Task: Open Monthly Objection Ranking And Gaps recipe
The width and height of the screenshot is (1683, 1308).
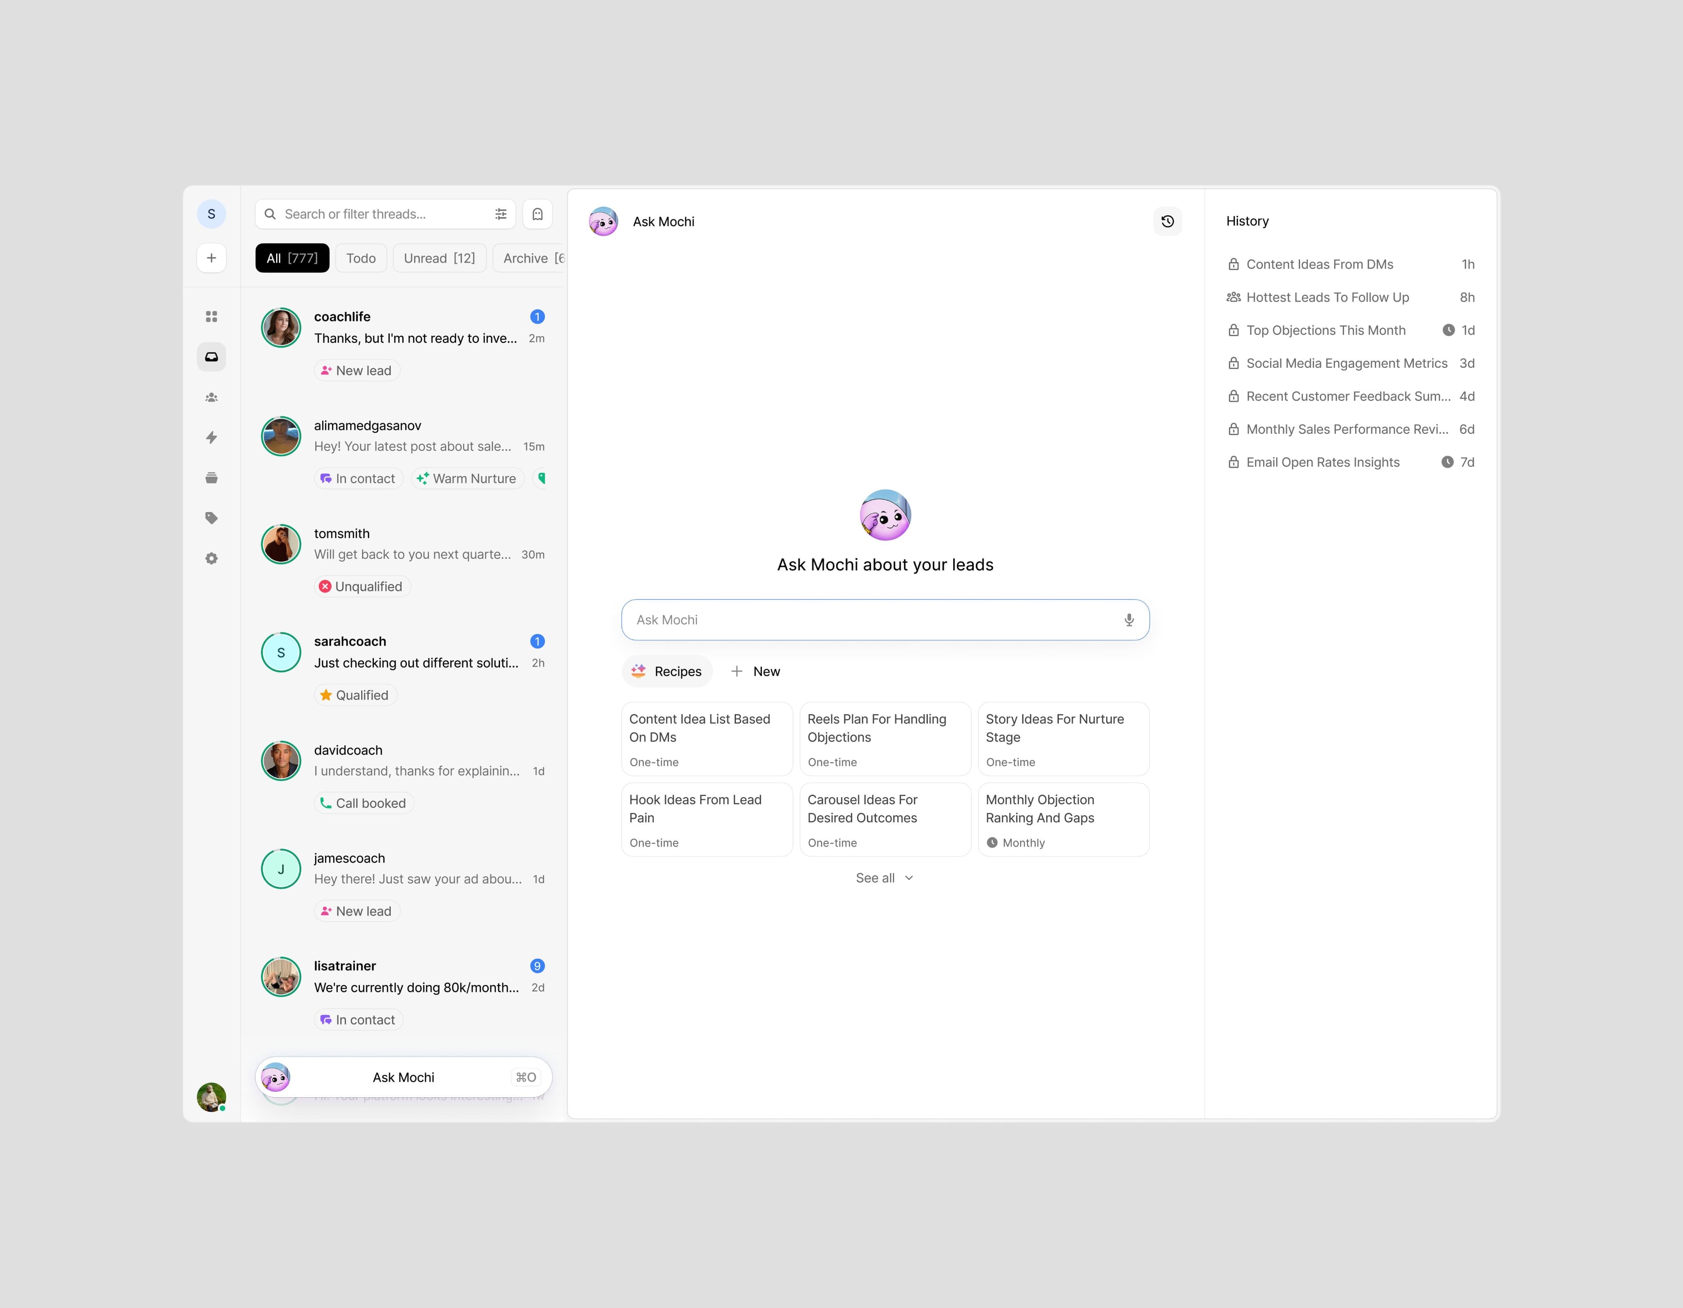Action: 1063,819
